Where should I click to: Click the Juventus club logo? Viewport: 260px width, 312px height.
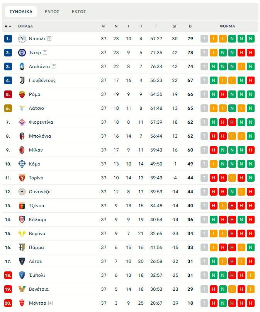22,80
